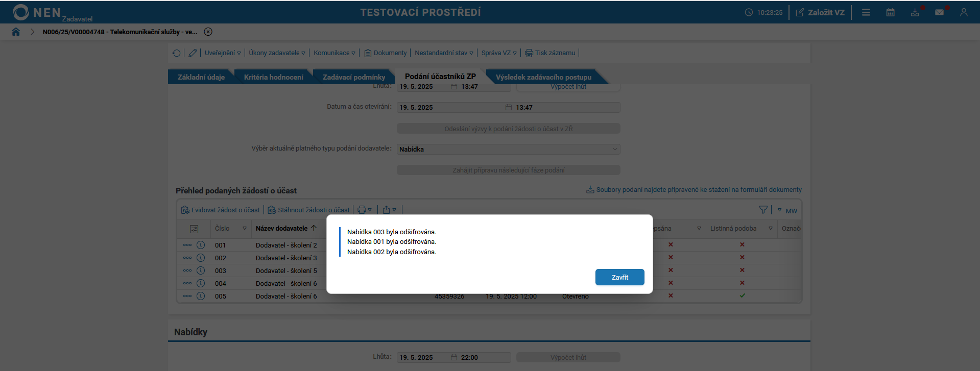
Task: Select row Dodavatel - školení 3
Action: (x=286, y=258)
